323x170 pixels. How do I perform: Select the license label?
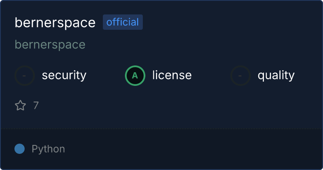pos(172,76)
